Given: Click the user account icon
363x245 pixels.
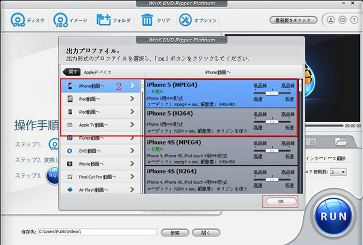Looking at the screenshot, I should (331, 20).
